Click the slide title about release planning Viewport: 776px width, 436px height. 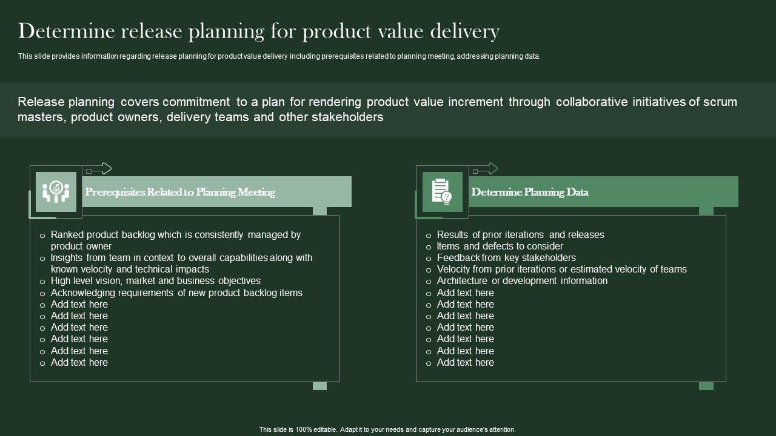tap(259, 31)
